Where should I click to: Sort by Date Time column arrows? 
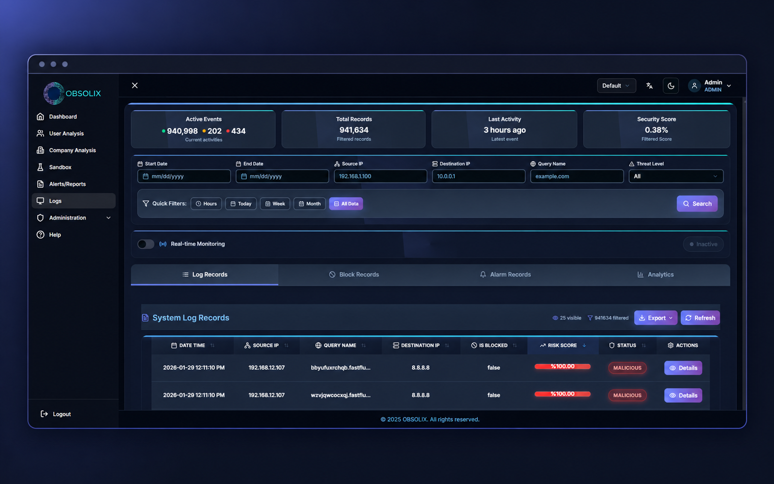[212, 346]
